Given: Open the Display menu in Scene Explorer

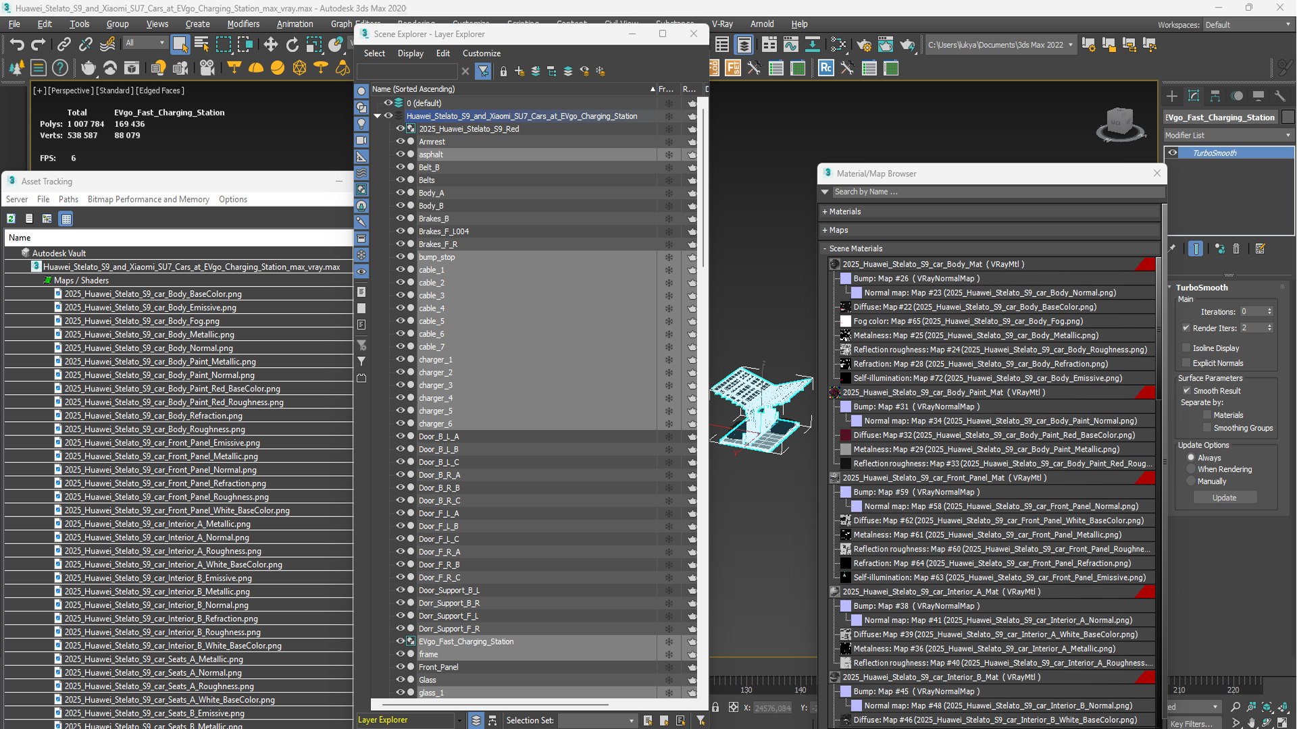Looking at the screenshot, I should [411, 53].
